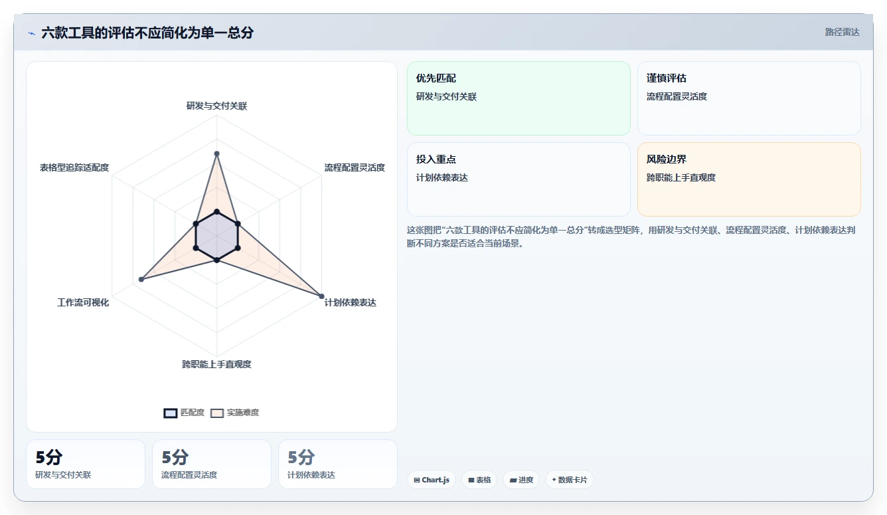The width and height of the screenshot is (887, 515).
Task: Click the 表格 chip
Action: tap(479, 480)
